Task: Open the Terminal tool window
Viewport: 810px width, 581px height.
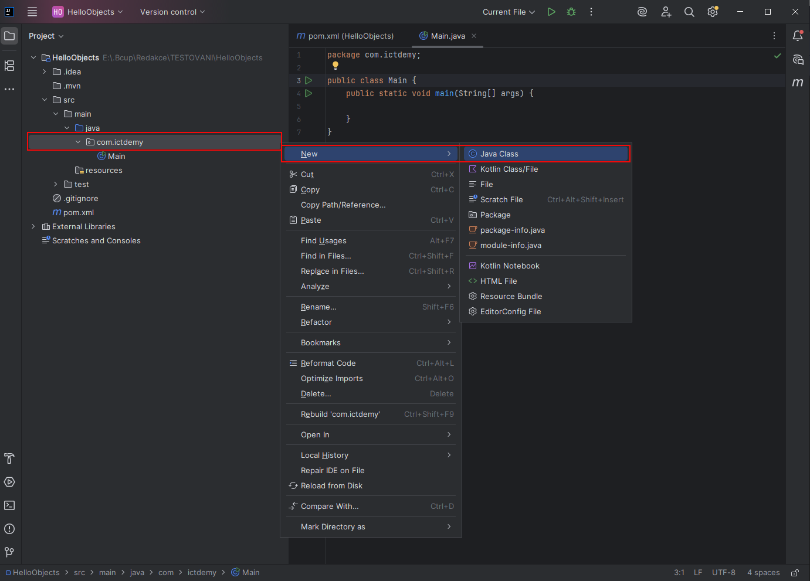Action: point(9,505)
